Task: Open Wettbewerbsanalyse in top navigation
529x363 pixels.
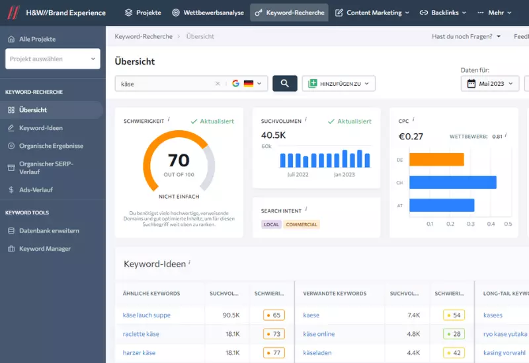Action: click(x=208, y=13)
